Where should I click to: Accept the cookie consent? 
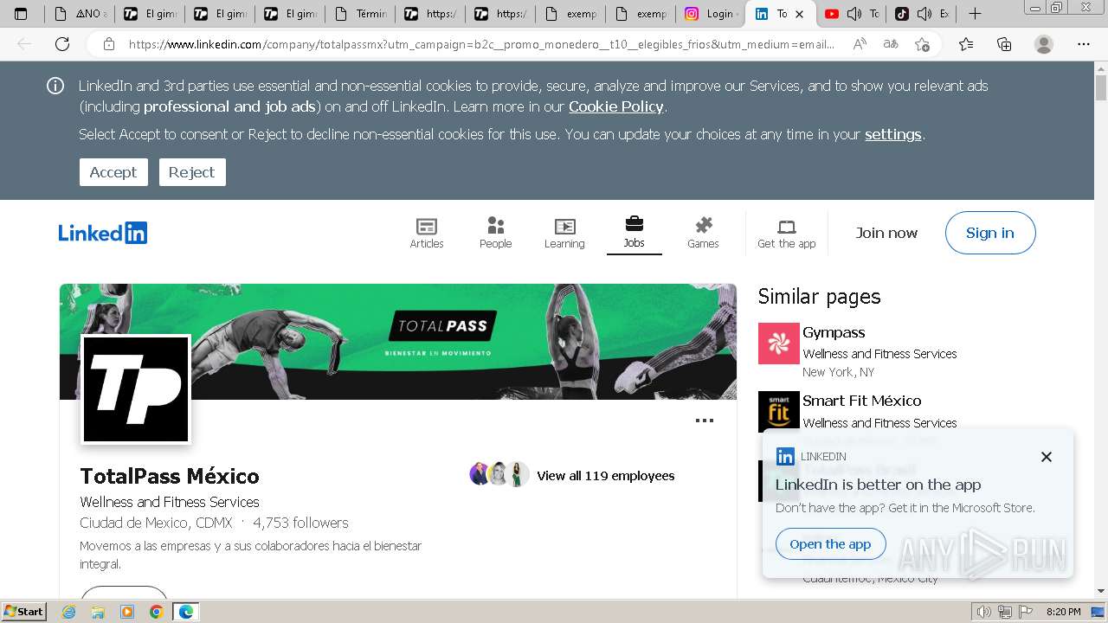click(113, 172)
